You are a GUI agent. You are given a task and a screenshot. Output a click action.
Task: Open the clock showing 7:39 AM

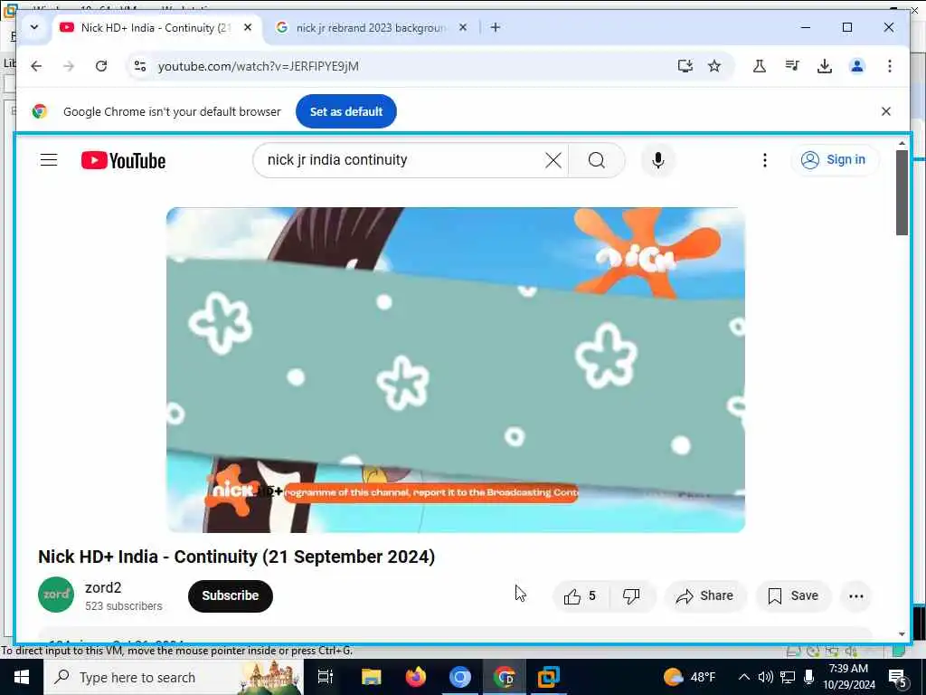point(848,677)
